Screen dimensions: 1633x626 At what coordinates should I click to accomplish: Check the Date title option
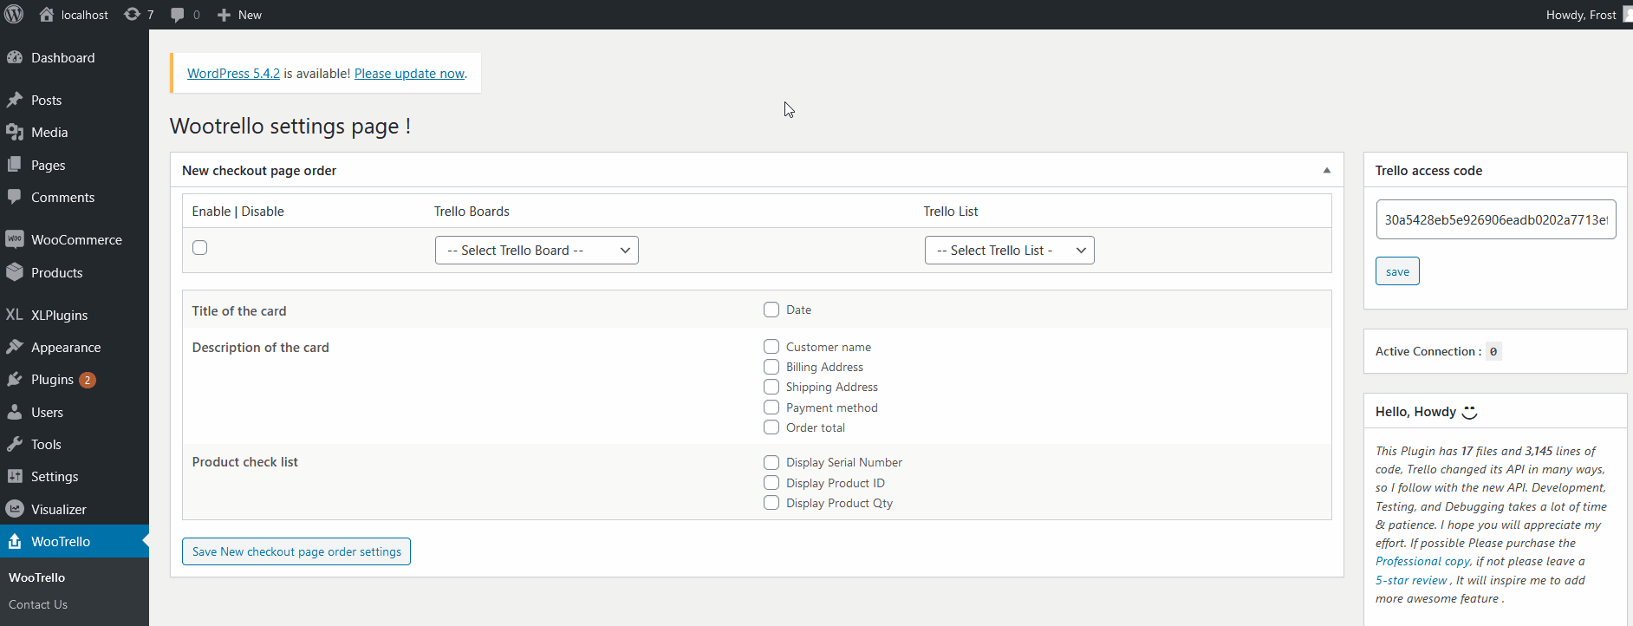pyautogui.click(x=771, y=310)
